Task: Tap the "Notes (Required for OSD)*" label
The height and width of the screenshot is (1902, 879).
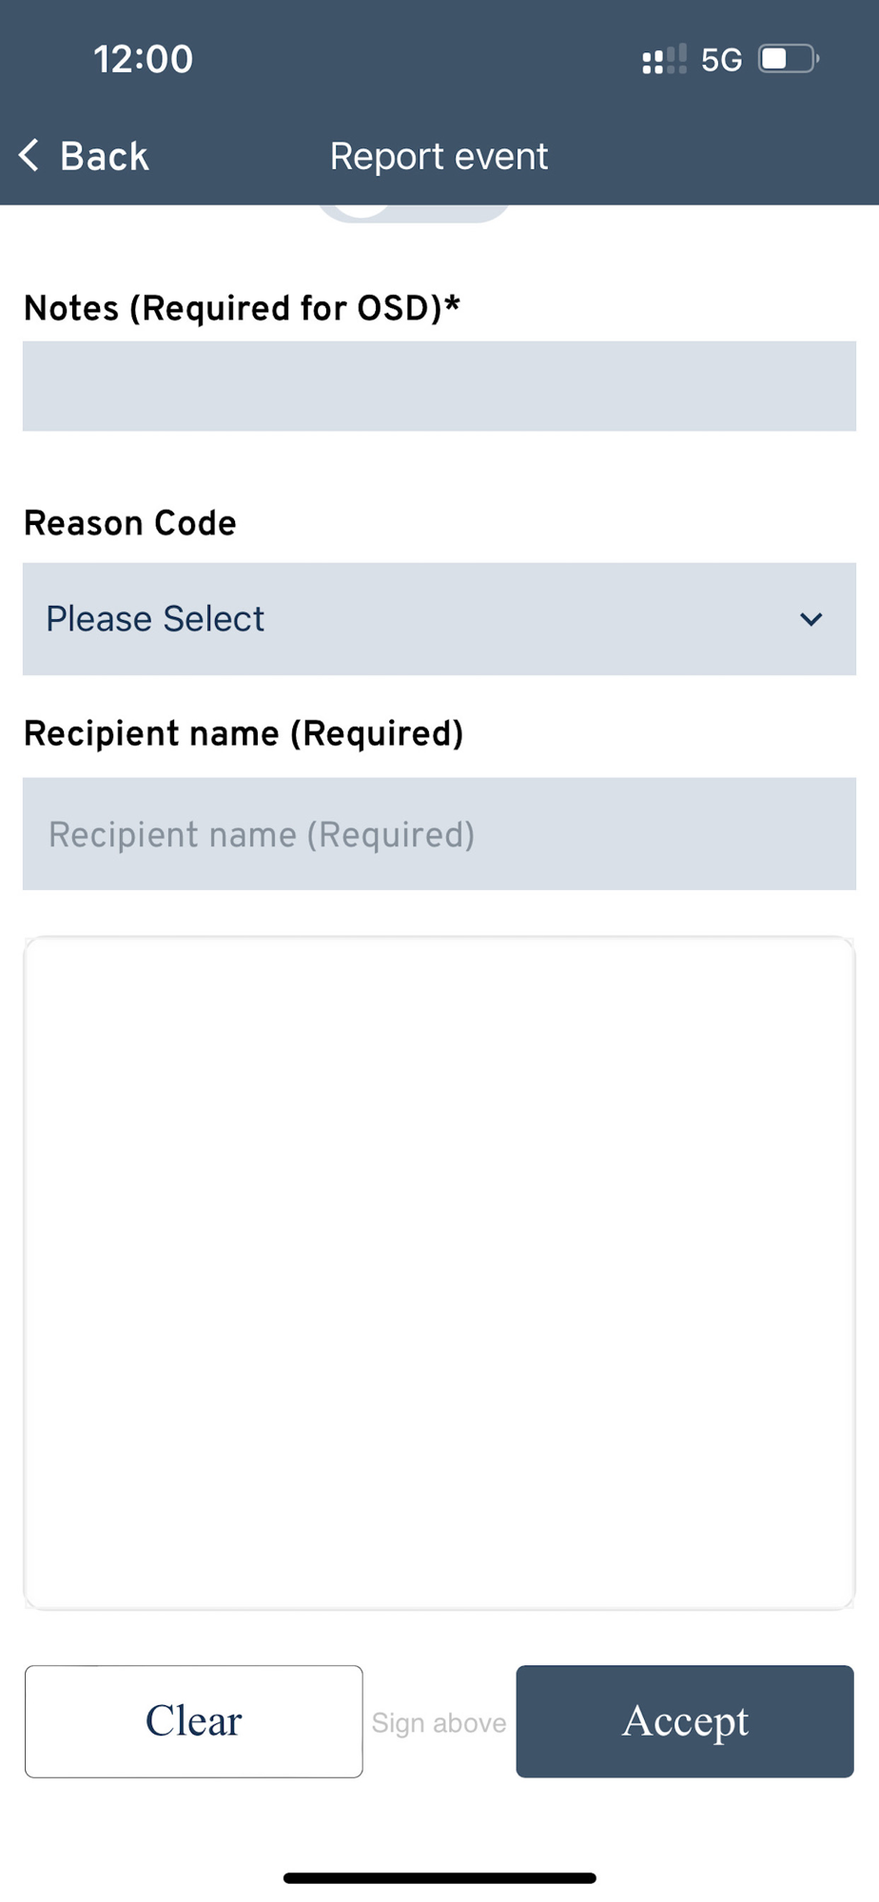Action: click(242, 308)
